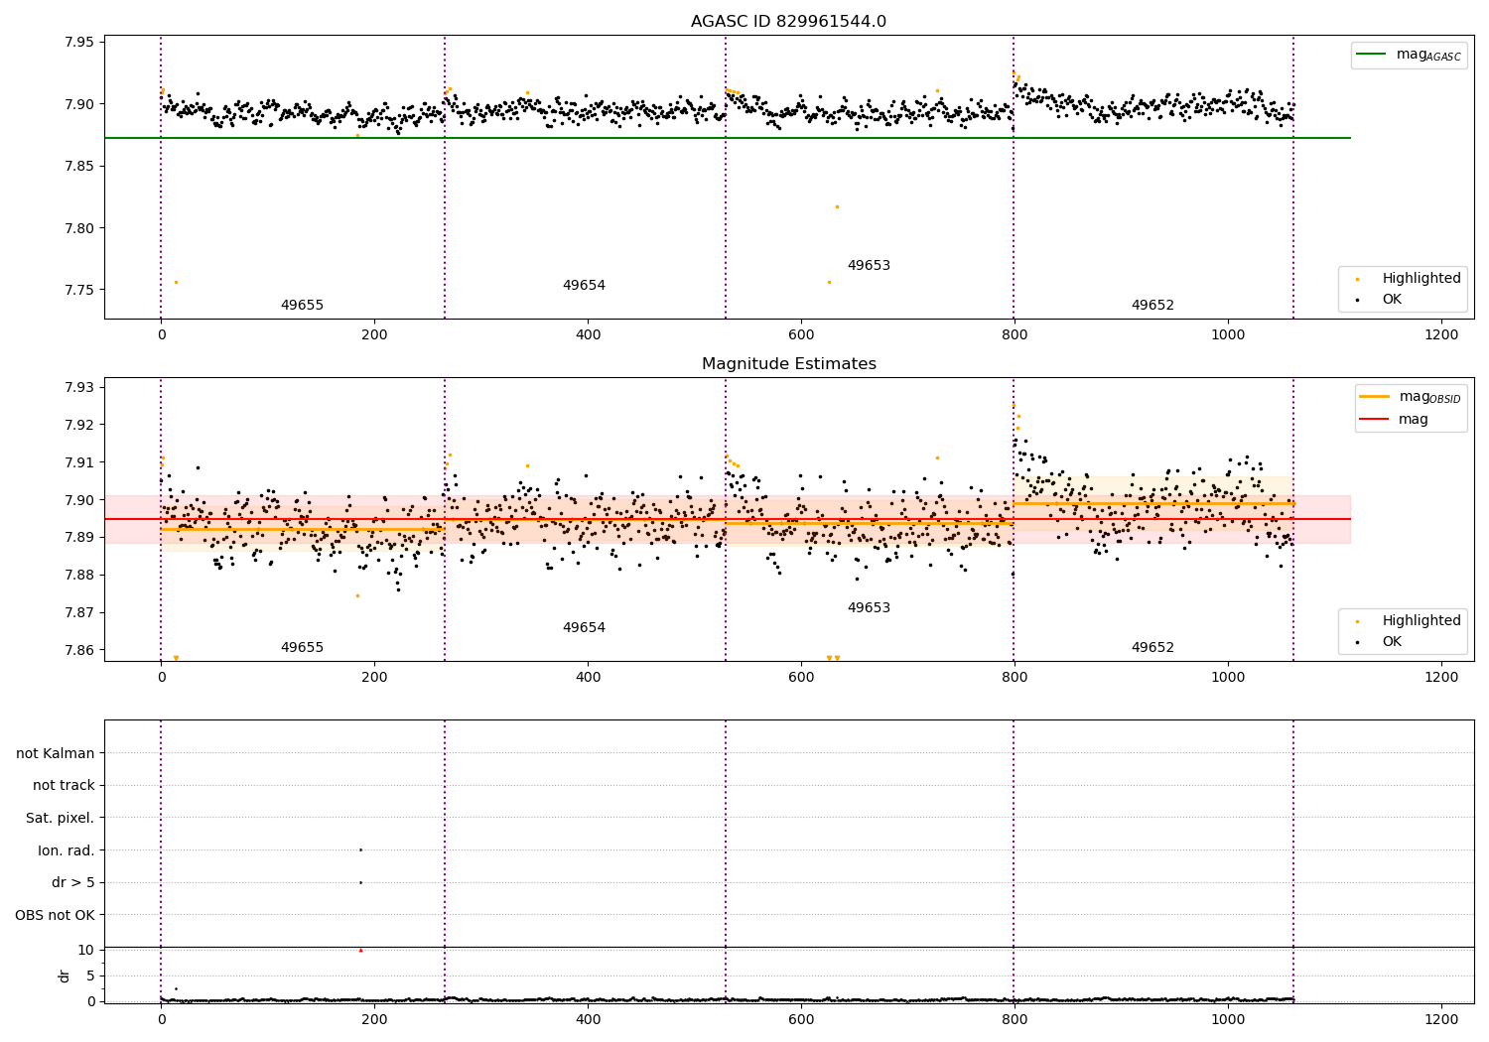Click obsid label 49654 in Magnitude Estimates plot
Image resolution: width=1489 pixels, height=1042 pixels.
tap(584, 628)
